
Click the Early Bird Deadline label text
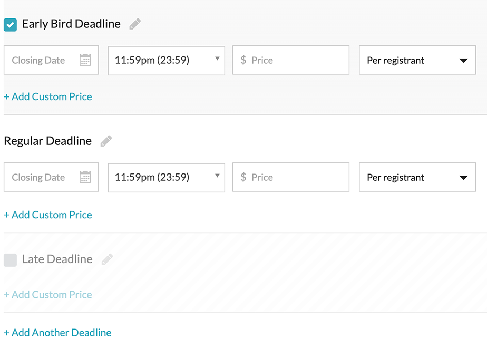tap(71, 24)
